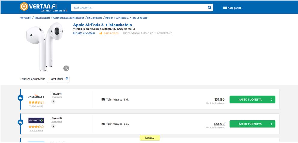Open the Kategoriat hamburger menu
Image resolution: width=298 pixels, height=143 pixels.
tap(232, 8)
